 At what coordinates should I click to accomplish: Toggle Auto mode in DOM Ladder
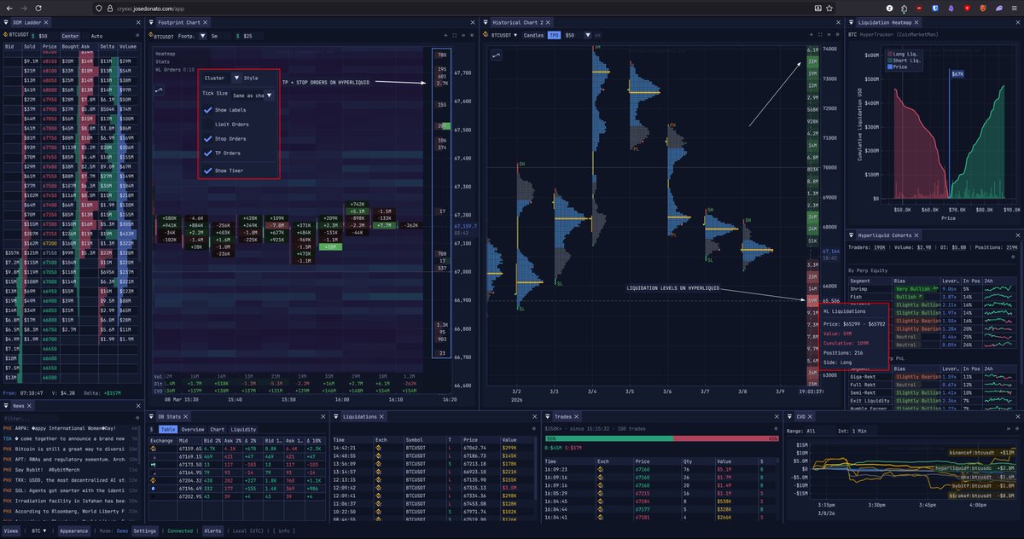point(96,36)
